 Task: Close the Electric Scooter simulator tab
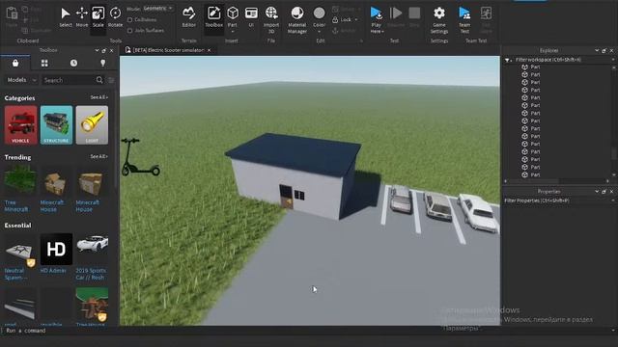[210, 50]
